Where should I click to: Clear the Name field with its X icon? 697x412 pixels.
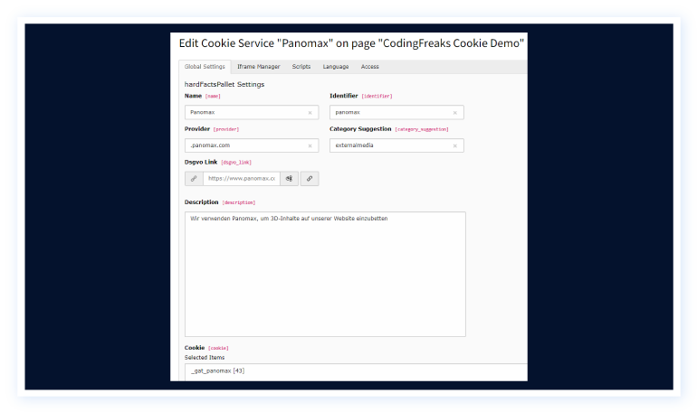(x=310, y=113)
